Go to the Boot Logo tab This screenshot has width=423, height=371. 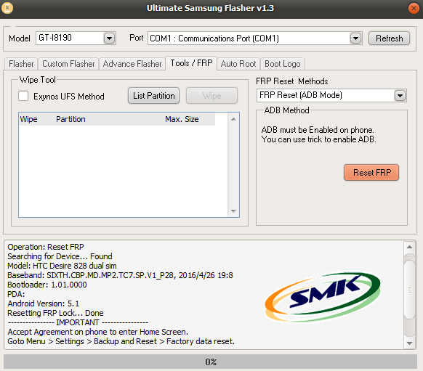(282, 64)
